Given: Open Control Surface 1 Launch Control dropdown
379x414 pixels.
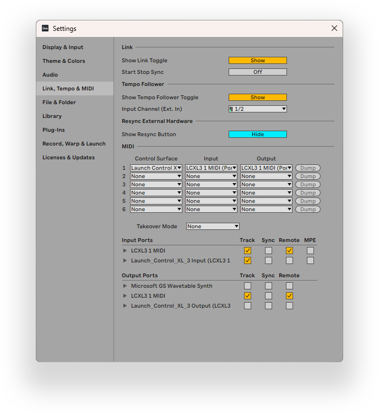Looking at the screenshot, I should [x=156, y=168].
